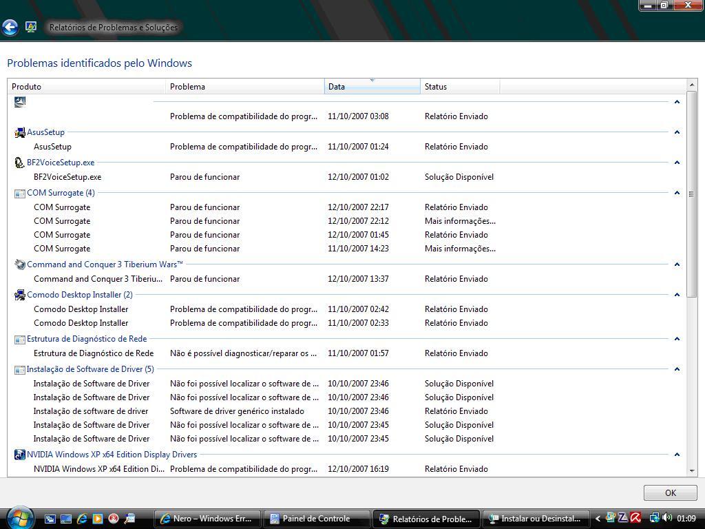Show hidden tray icons arrow

pos(598,519)
